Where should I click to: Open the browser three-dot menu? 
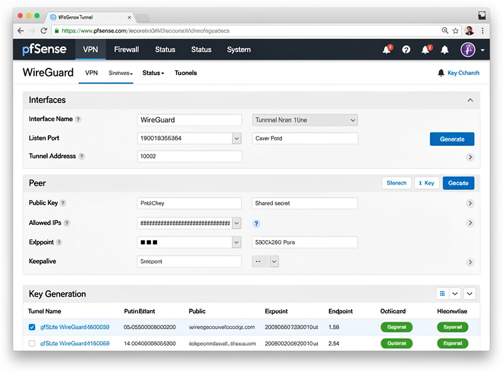482,31
